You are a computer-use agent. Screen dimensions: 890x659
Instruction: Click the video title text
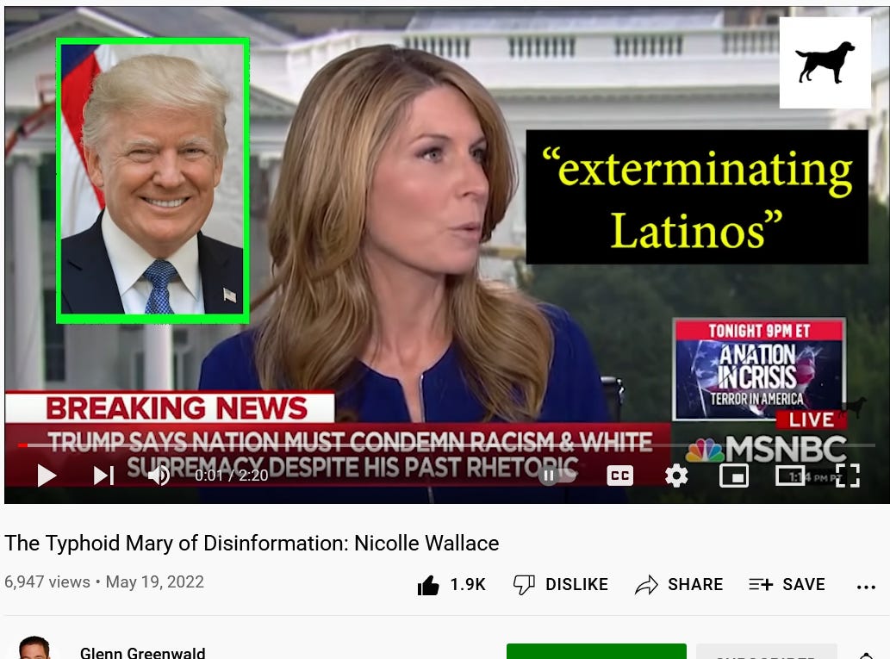tap(252, 544)
